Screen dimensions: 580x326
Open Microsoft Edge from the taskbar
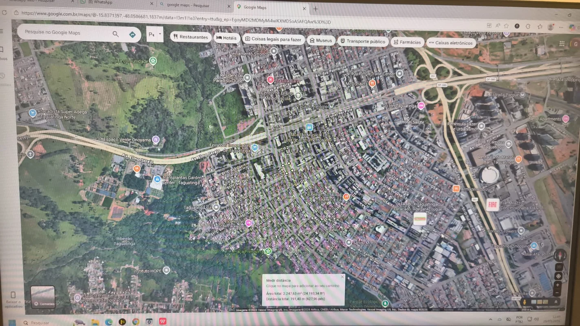click(109, 322)
